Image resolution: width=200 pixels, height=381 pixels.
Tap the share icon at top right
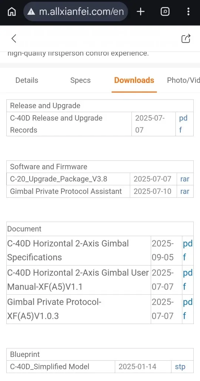click(x=186, y=39)
